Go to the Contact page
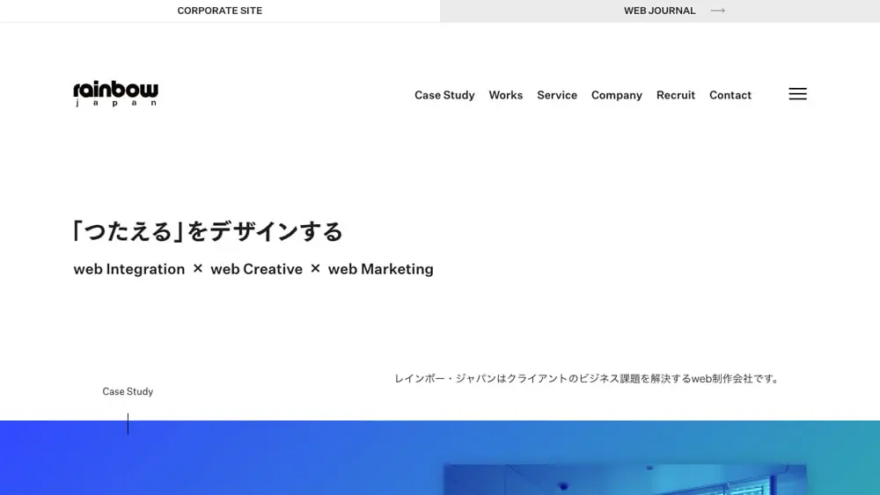 (x=730, y=95)
